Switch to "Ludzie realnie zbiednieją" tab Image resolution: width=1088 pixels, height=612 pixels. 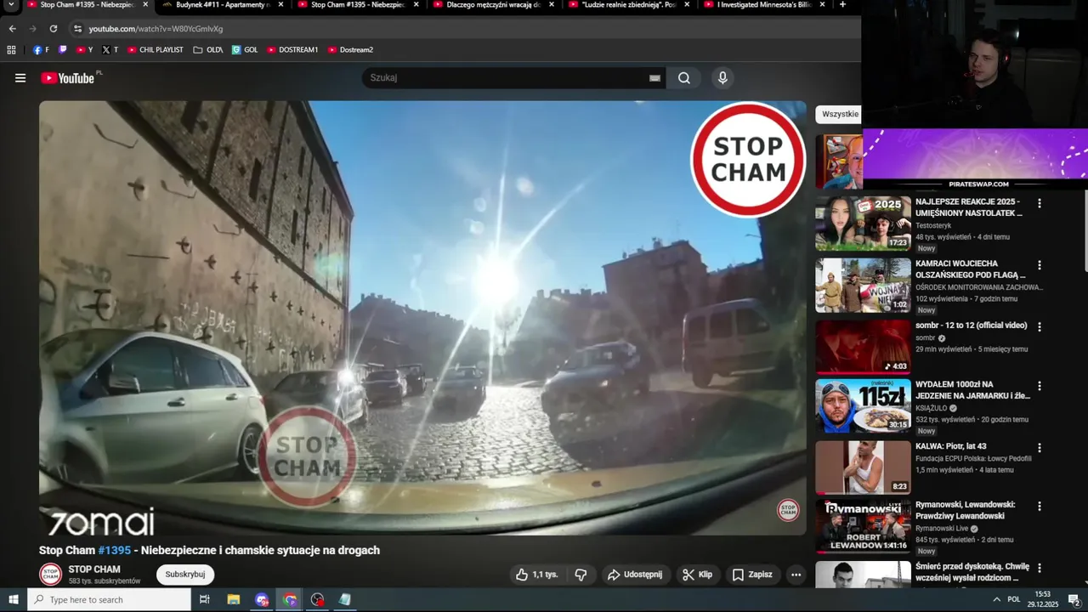(629, 5)
